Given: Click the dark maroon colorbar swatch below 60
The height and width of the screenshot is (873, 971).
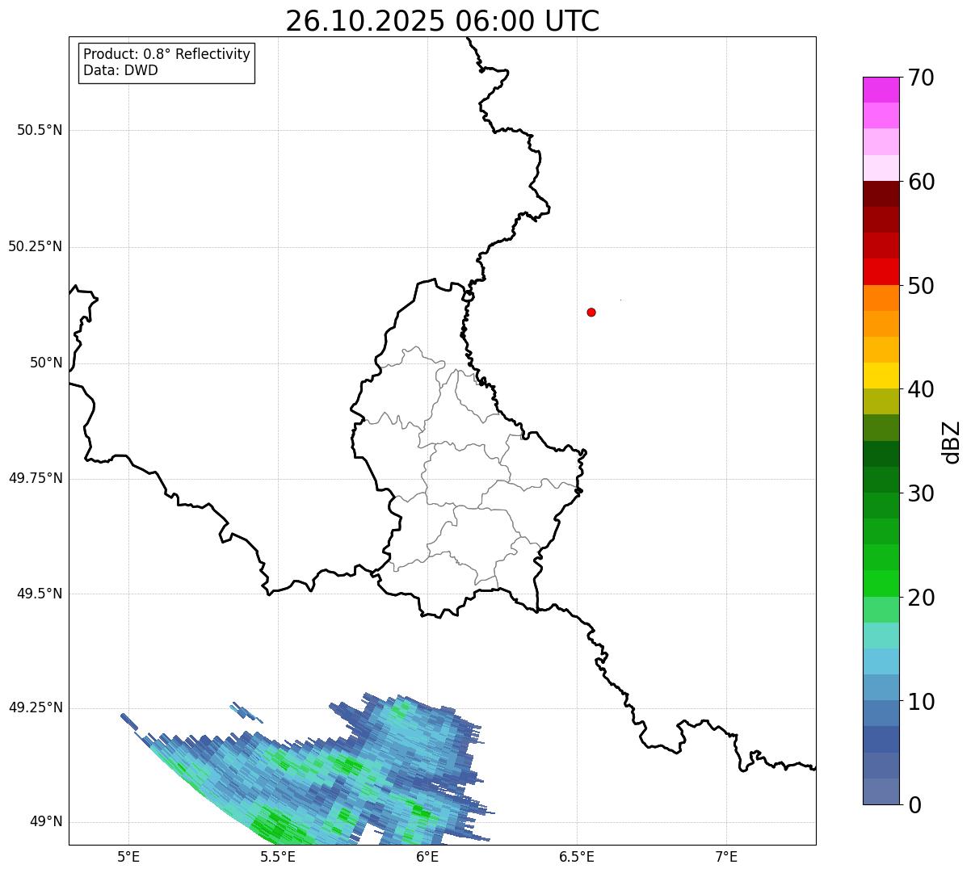Looking at the screenshot, I should [x=881, y=194].
